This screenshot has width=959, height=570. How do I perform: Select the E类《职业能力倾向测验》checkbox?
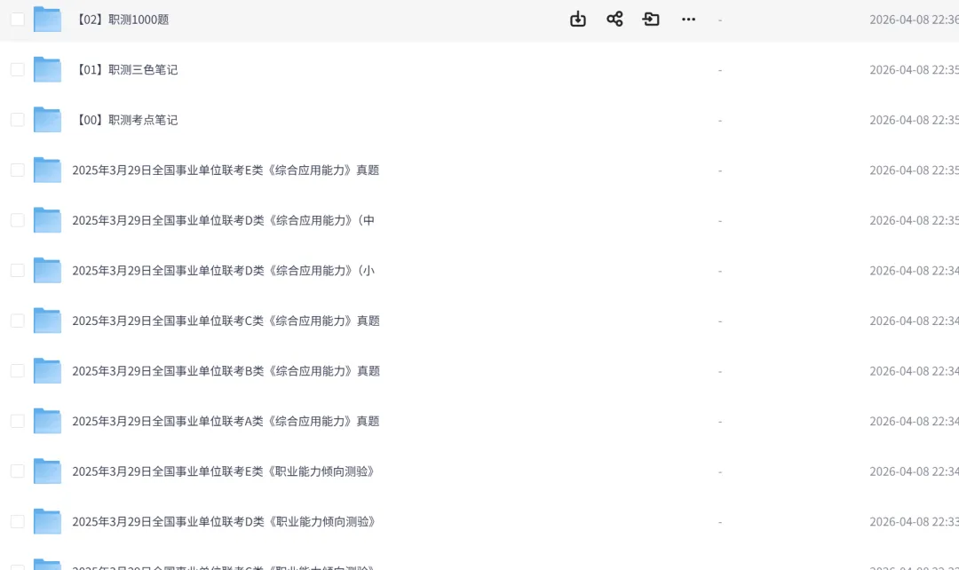17,471
